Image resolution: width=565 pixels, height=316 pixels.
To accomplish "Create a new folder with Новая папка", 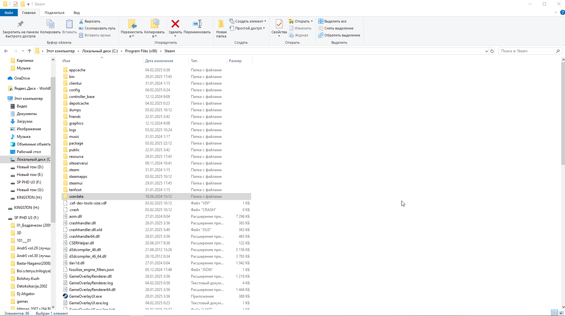I will (x=221, y=29).
